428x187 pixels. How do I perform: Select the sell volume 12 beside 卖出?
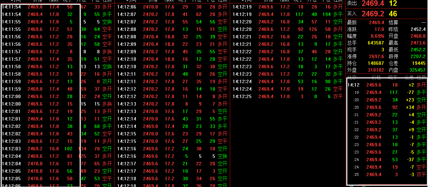click(393, 4)
